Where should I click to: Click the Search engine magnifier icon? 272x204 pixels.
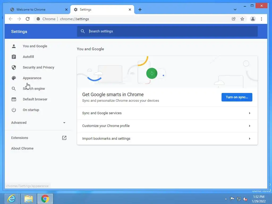pyautogui.click(x=14, y=89)
